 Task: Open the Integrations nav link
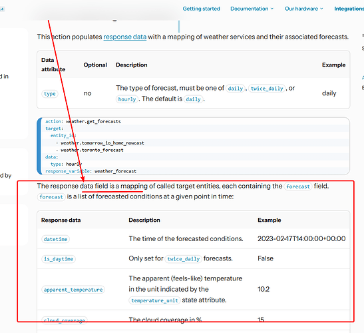tap(349, 9)
